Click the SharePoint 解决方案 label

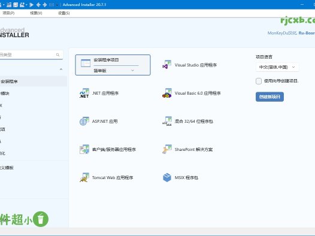[193, 149]
